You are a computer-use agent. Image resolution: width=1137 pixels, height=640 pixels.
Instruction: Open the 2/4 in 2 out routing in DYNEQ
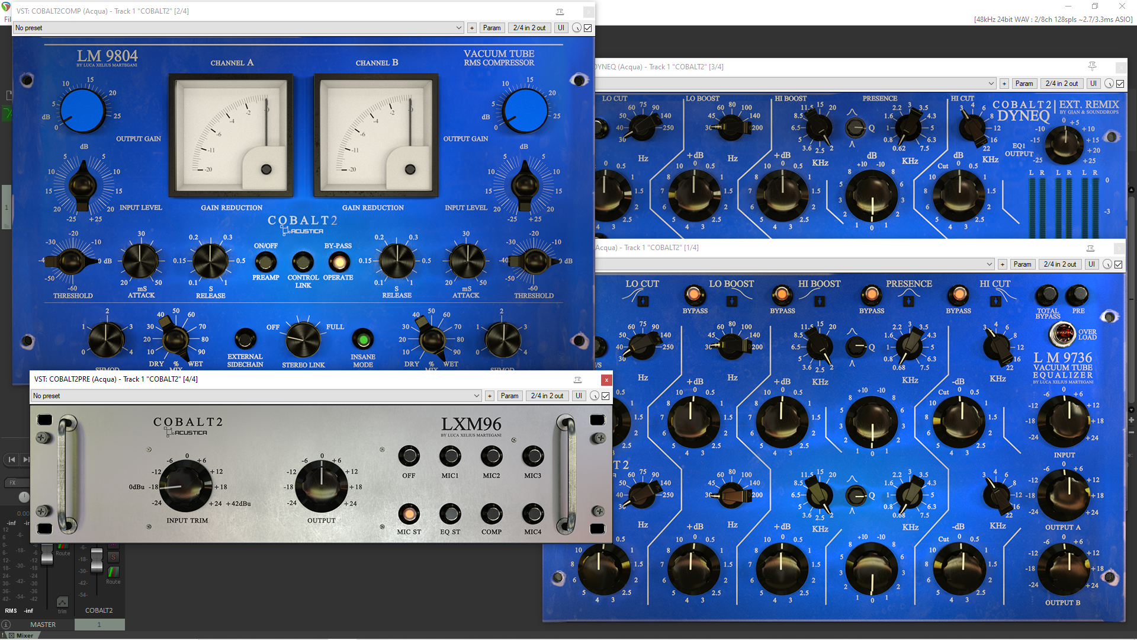point(1061,84)
